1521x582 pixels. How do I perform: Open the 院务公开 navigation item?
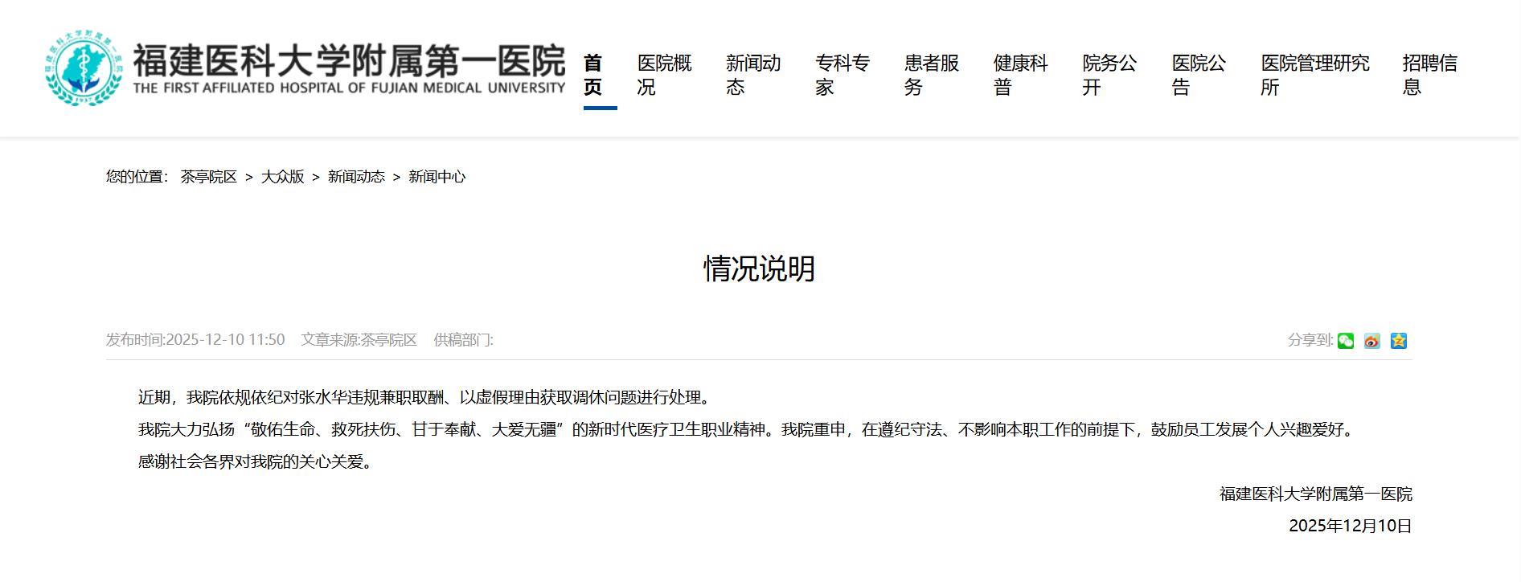(1109, 75)
